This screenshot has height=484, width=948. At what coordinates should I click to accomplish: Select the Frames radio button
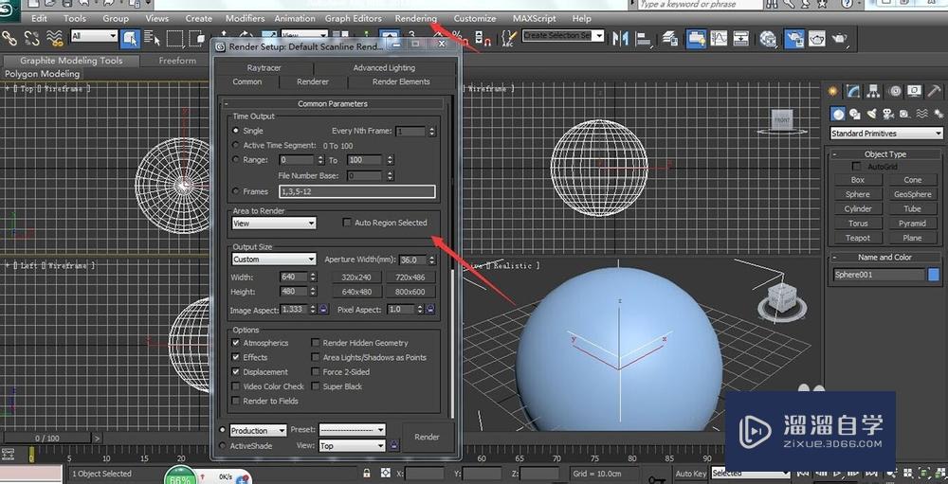point(236,191)
